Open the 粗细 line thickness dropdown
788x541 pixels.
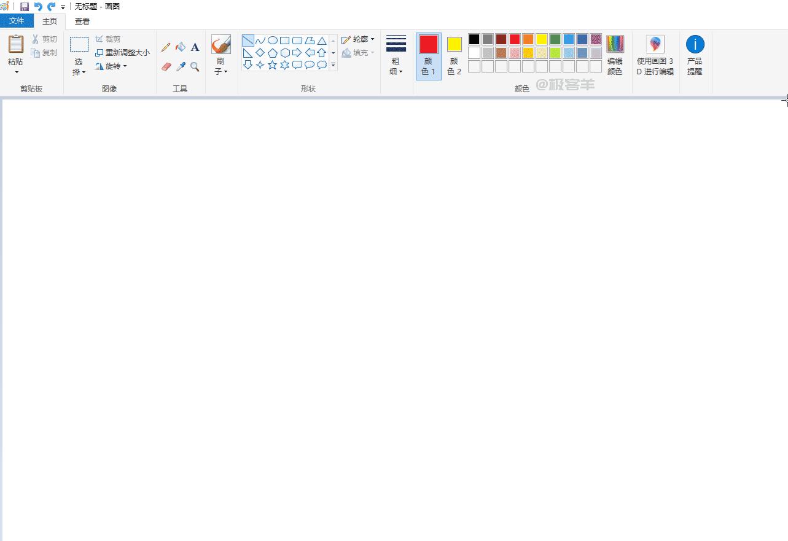coord(396,56)
